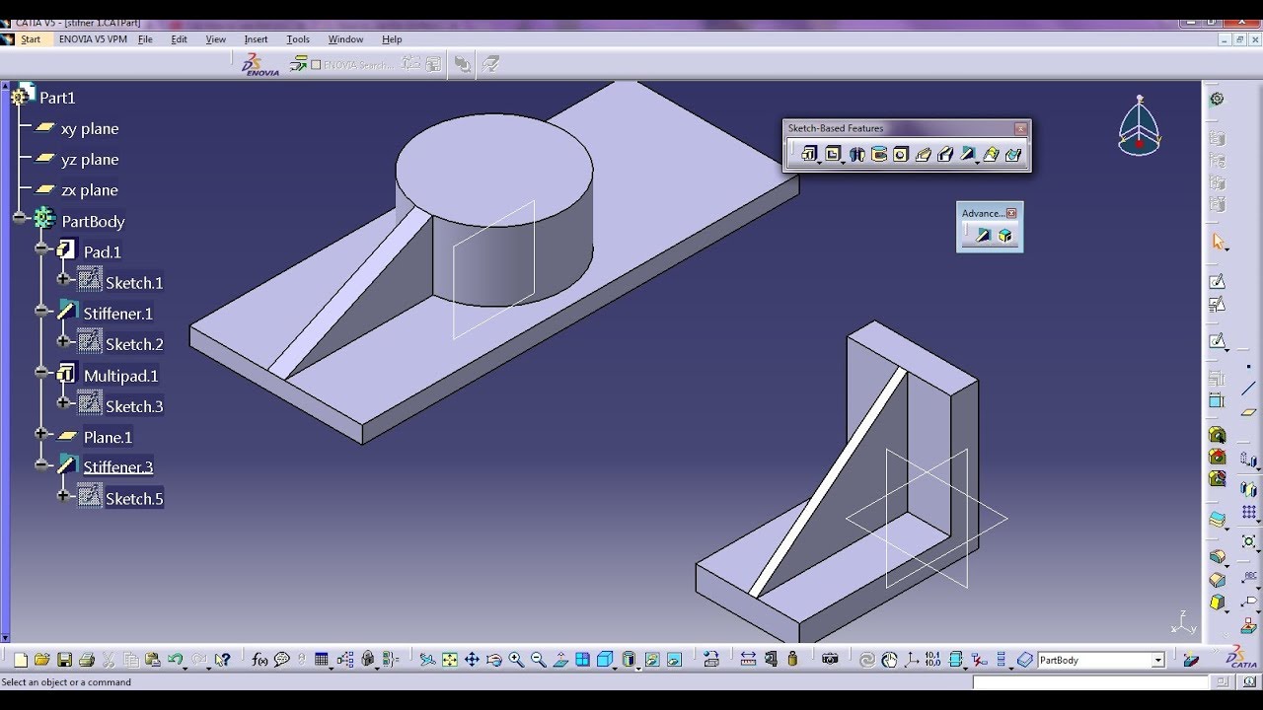Open the Pad tool sub-menu arrow
The image size is (1263, 710).
coord(819,163)
